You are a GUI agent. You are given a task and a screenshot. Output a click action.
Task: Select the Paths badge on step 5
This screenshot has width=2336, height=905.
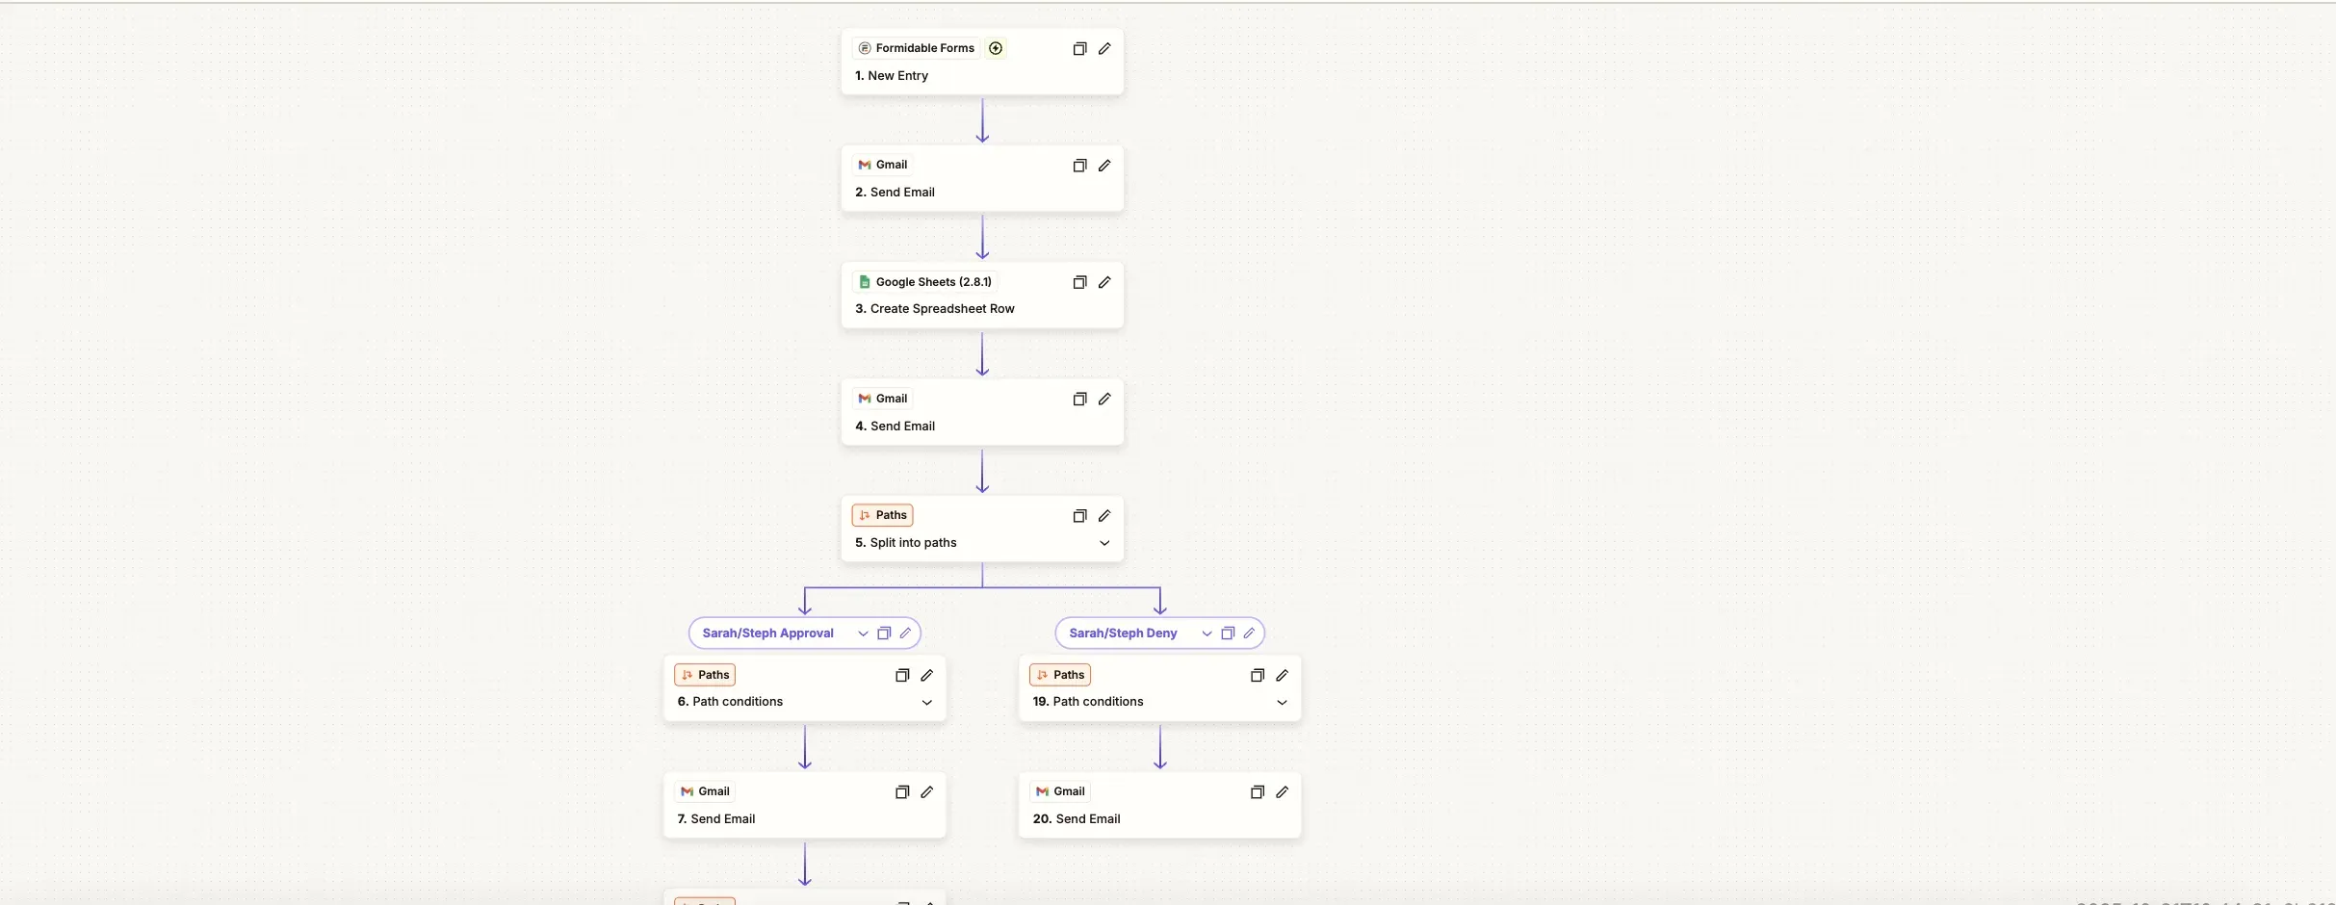pos(882,515)
